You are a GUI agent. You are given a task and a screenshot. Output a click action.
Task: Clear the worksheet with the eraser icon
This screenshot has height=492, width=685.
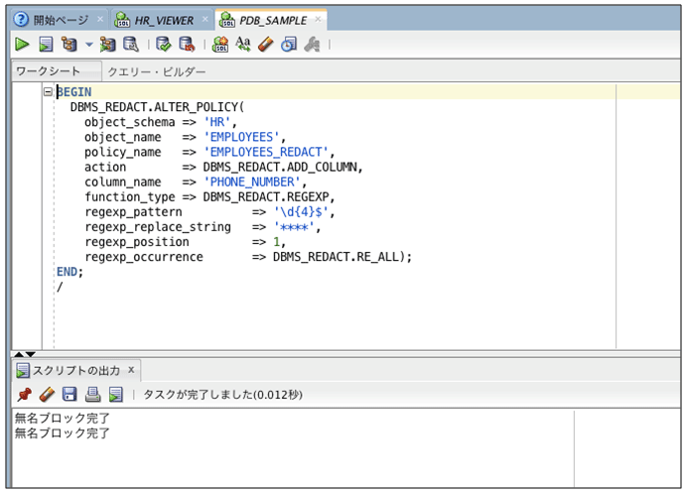pos(265,45)
